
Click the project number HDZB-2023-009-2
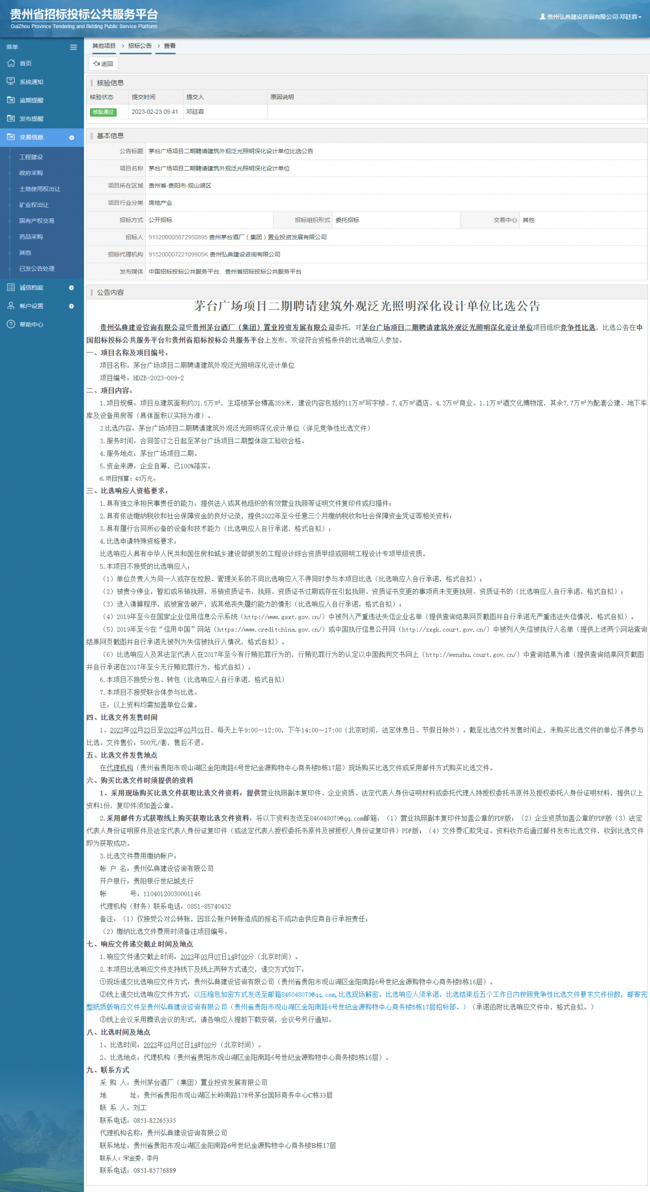(x=159, y=378)
